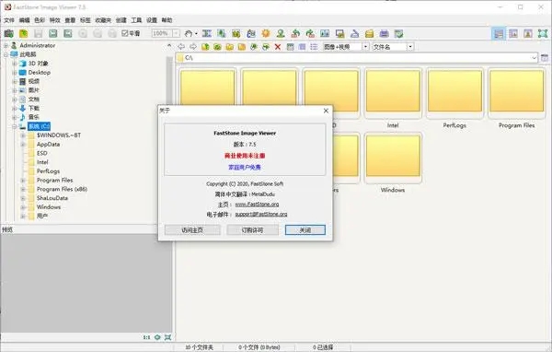Toggle the third layout view button at top right

(528, 33)
